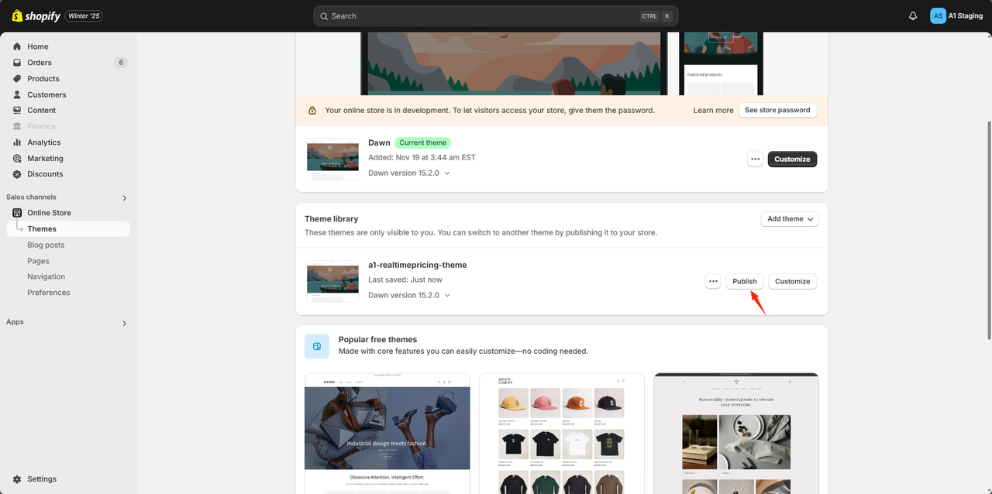The height and width of the screenshot is (494, 992).
Task: Open Preferences in sidebar
Action: point(49,293)
